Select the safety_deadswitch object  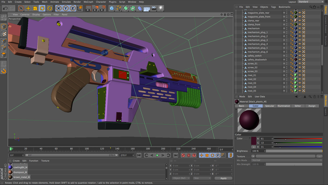(257, 60)
